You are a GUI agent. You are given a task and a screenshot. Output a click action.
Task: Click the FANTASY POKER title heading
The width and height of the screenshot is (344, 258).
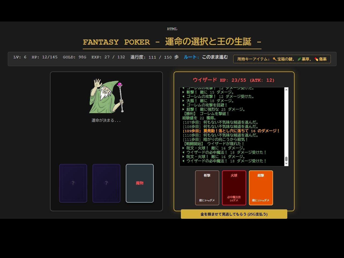click(x=172, y=42)
